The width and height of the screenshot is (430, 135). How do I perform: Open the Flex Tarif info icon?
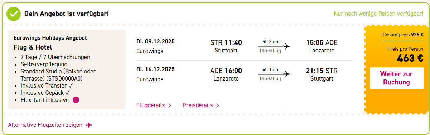tap(76, 100)
